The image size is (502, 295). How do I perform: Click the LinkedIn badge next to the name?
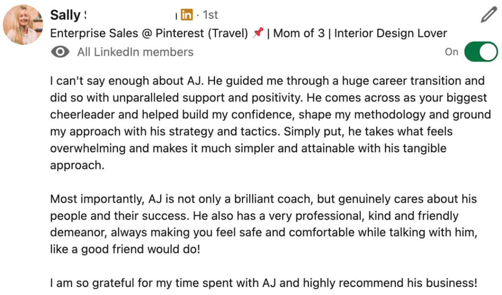[187, 15]
